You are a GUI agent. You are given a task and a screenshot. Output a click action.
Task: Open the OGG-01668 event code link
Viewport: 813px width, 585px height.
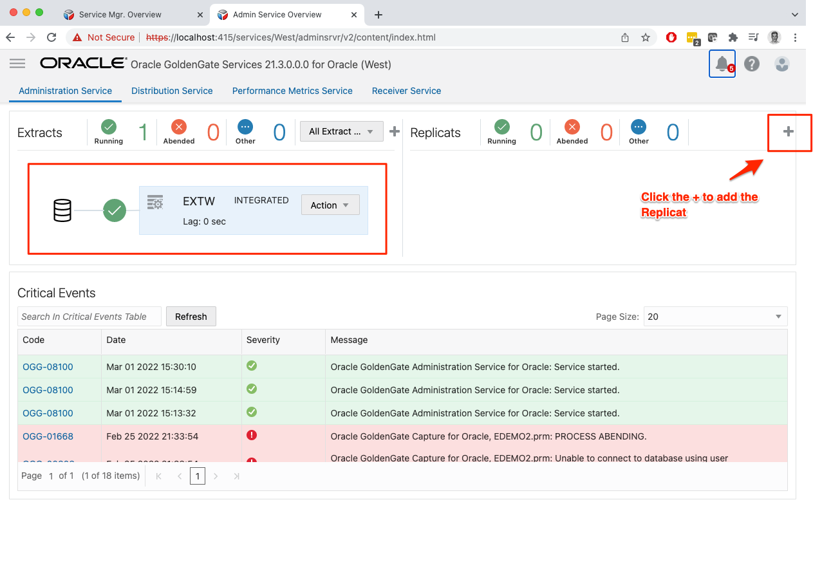point(48,436)
